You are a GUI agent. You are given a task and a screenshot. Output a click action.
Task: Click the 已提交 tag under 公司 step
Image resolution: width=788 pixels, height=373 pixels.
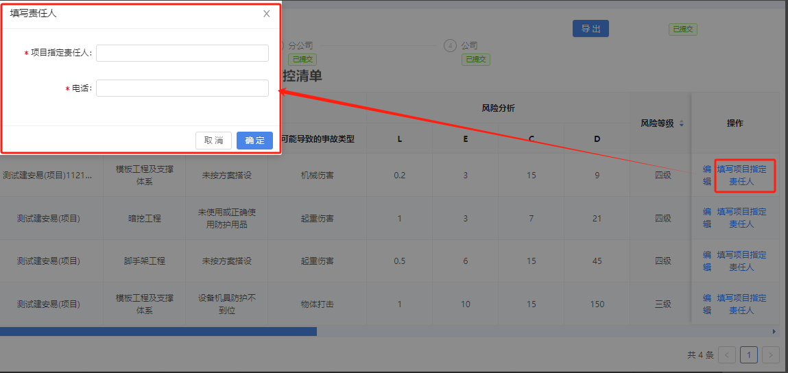pyautogui.click(x=475, y=60)
